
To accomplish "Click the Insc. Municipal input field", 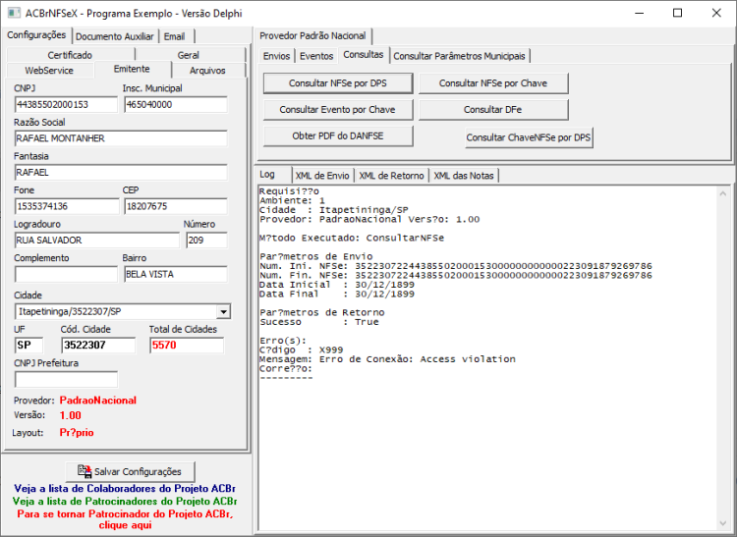I will point(175,105).
